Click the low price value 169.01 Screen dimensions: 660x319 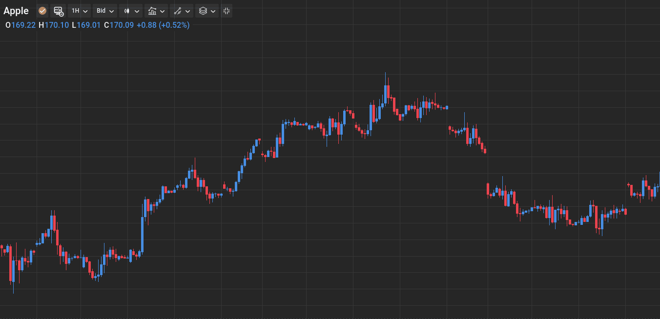(x=88, y=25)
